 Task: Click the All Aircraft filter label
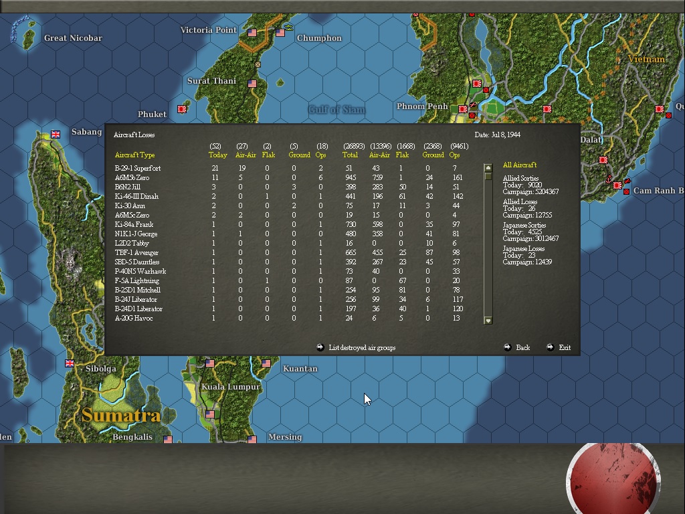pyautogui.click(x=519, y=165)
